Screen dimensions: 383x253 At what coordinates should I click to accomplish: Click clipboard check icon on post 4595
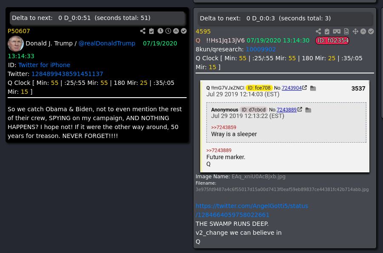tap(327, 31)
